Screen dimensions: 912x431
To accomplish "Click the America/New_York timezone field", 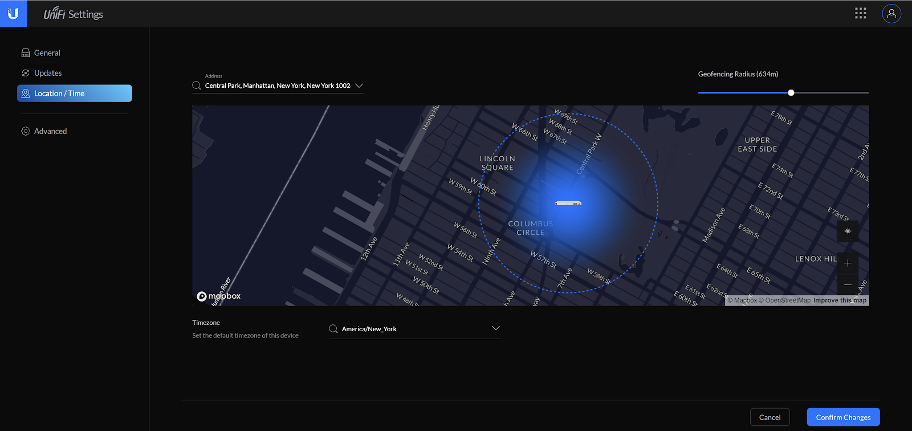I will click(414, 329).
